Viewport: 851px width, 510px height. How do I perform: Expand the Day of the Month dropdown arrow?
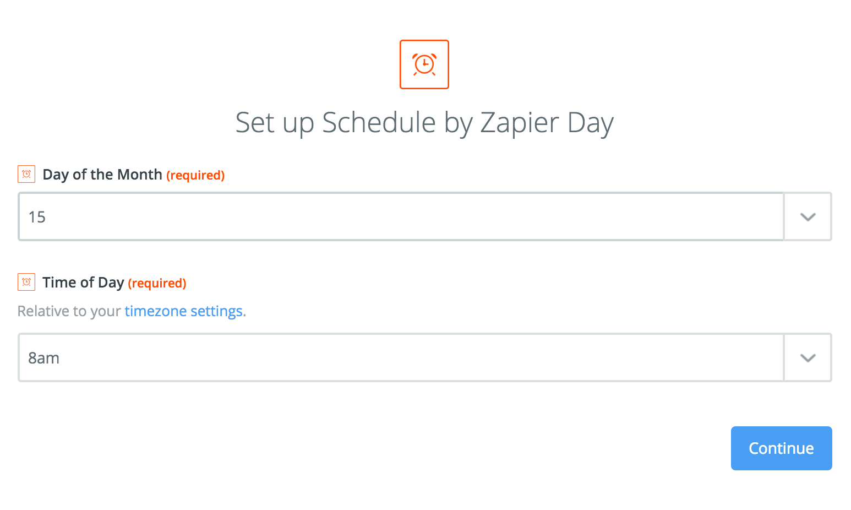(808, 216)
